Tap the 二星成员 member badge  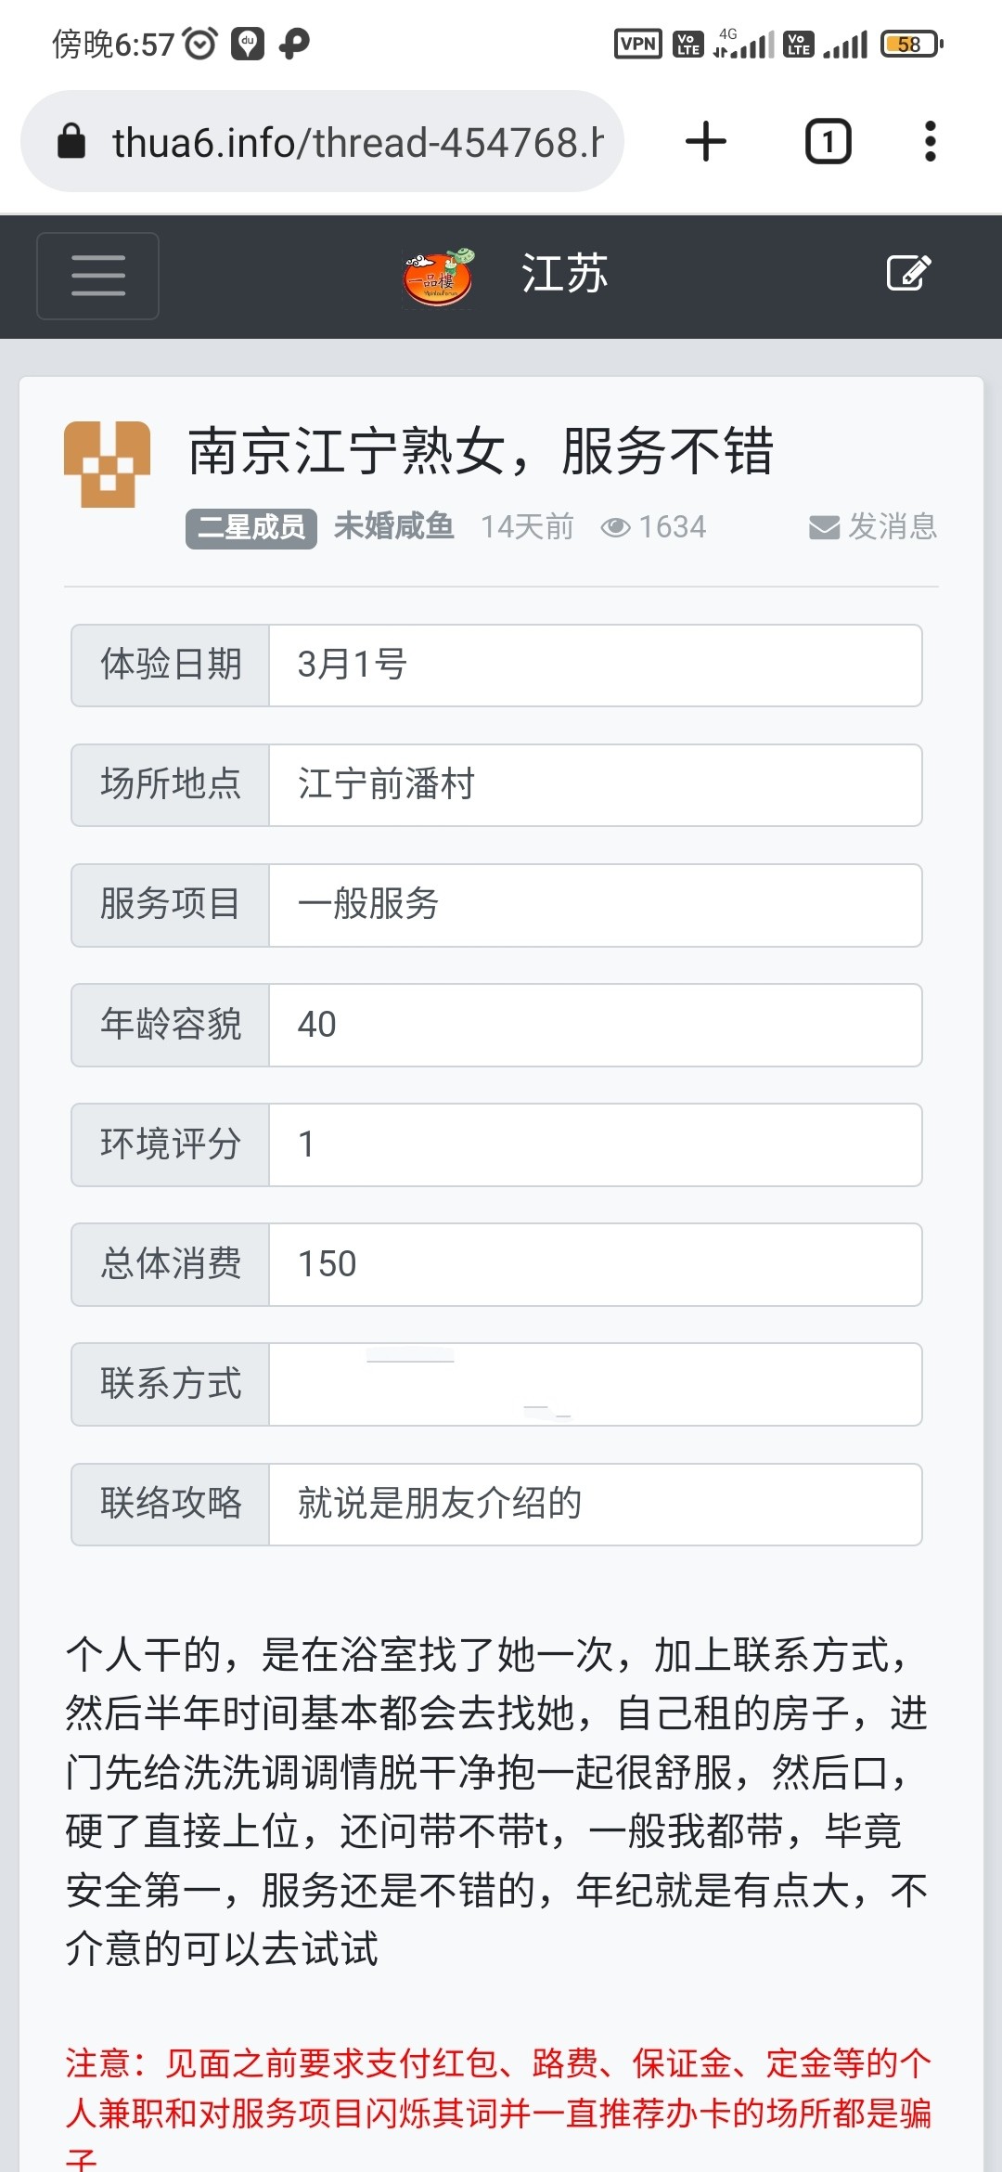(250, 528)
